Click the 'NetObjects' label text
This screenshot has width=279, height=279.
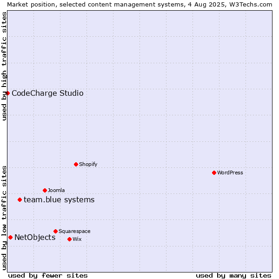click(35, 237)
